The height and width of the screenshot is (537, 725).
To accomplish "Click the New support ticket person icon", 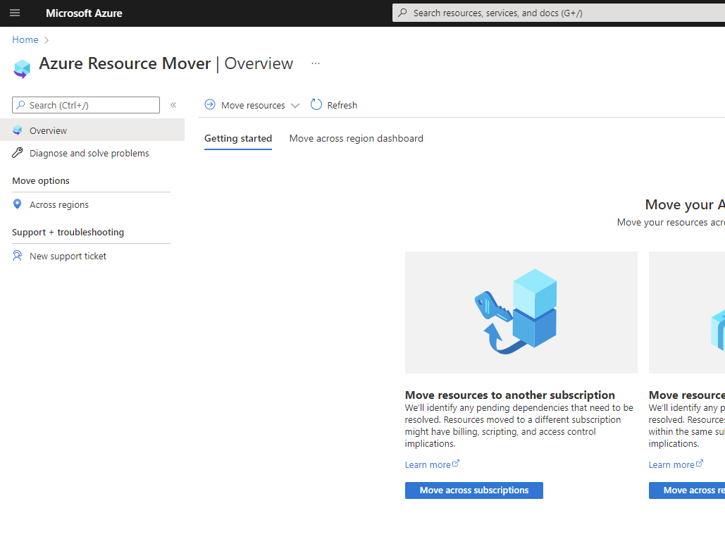I will click(x=18, y=256).
